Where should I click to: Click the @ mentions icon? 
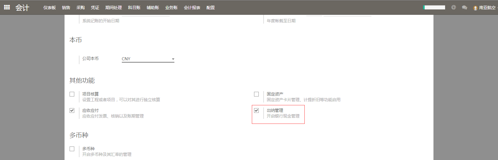[453, 7]
